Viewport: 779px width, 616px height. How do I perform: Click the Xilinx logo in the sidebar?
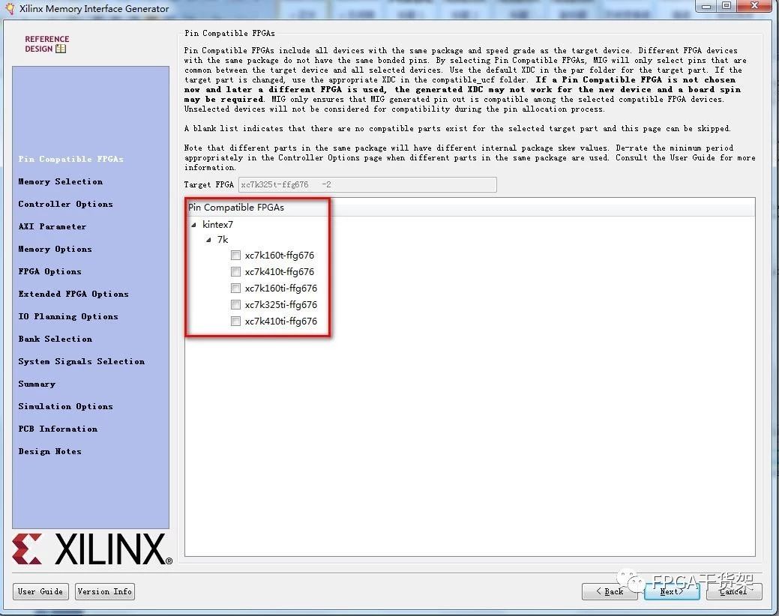(x=92, y=549)
